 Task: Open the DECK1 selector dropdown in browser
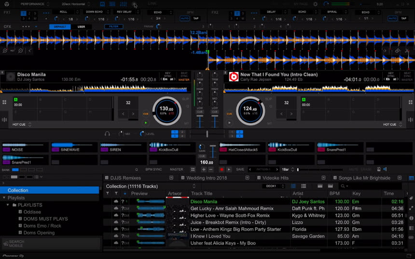(274, 186)
